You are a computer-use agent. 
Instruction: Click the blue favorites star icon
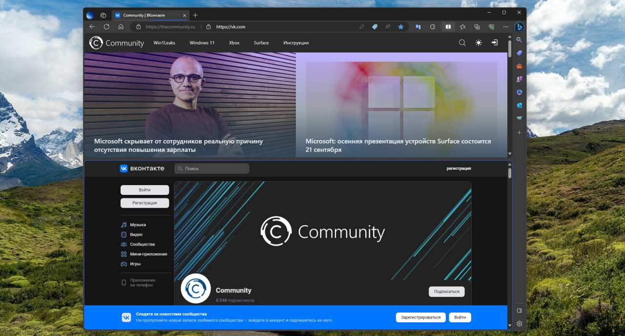(401, 27)
